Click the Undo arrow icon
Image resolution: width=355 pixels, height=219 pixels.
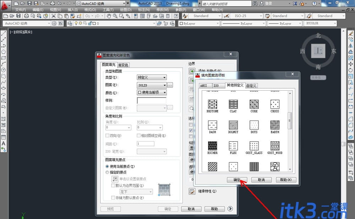tap(87, 16)
